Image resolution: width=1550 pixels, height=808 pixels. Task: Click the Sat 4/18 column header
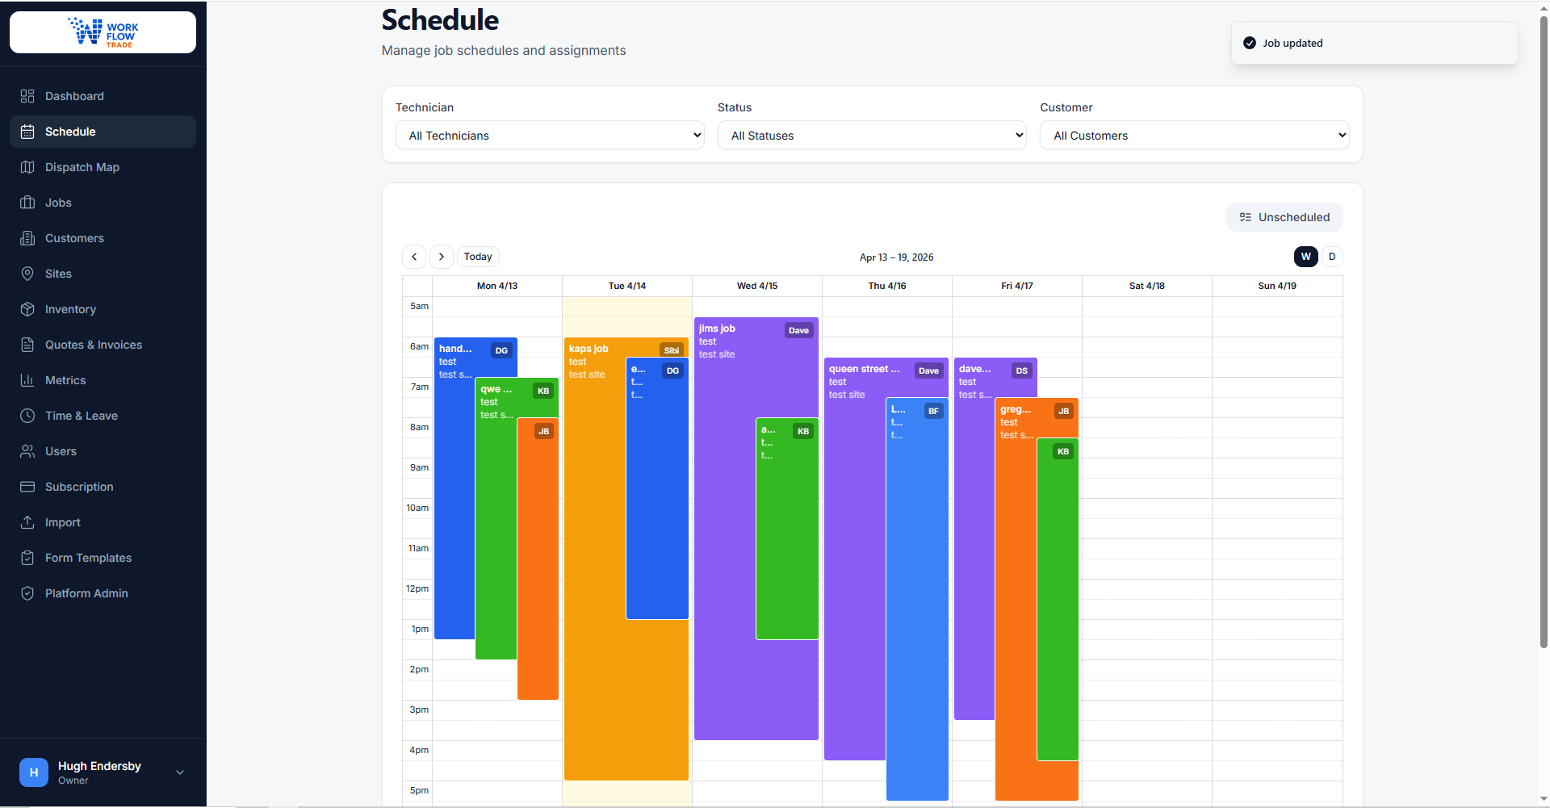[x=1147, y=286]
